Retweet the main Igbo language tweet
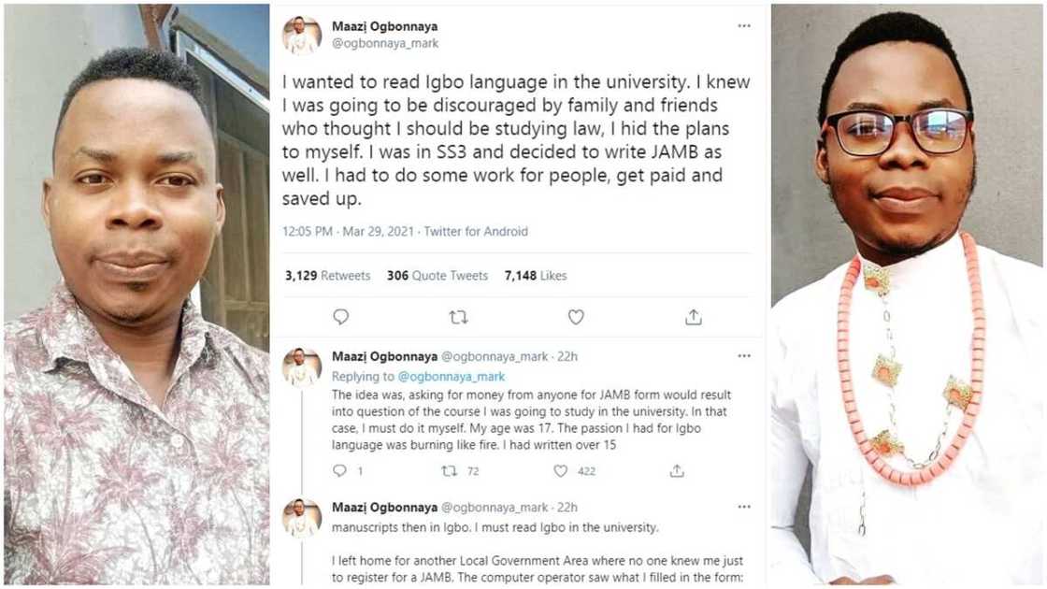 point(458,317)
